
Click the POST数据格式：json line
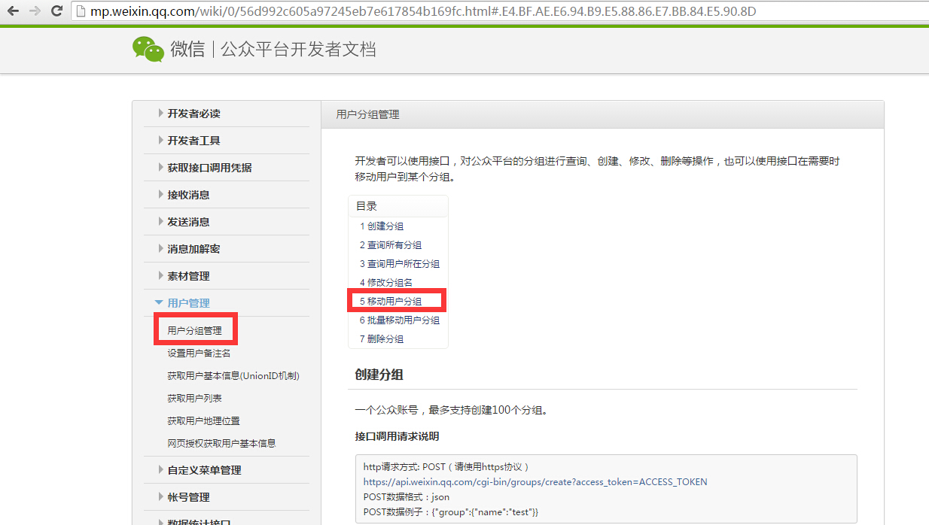[407, 496]
